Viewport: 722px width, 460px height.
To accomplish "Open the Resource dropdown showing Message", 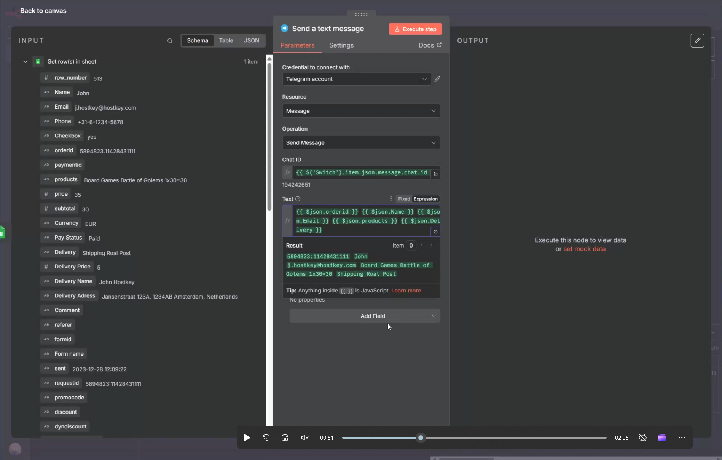I will 361,111.
